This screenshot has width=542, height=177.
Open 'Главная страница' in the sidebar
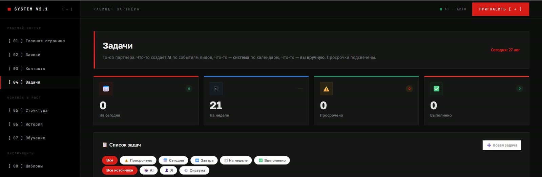pos(40,41)
